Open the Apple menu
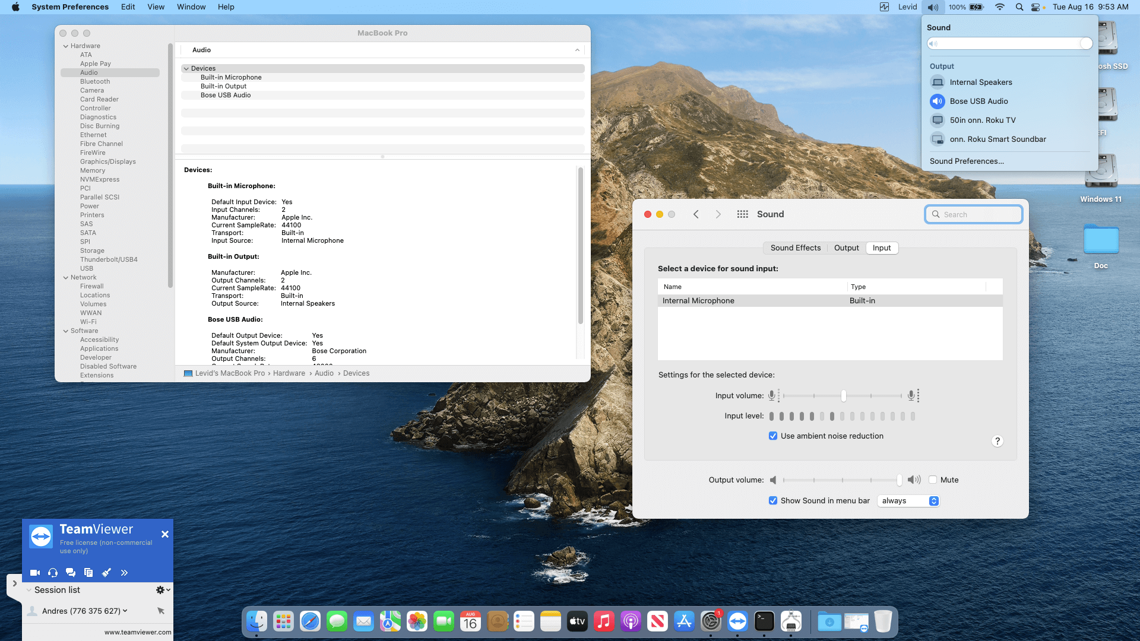Screen dimensions: 1140x641 pyautogui.click(x=16, y=7)
